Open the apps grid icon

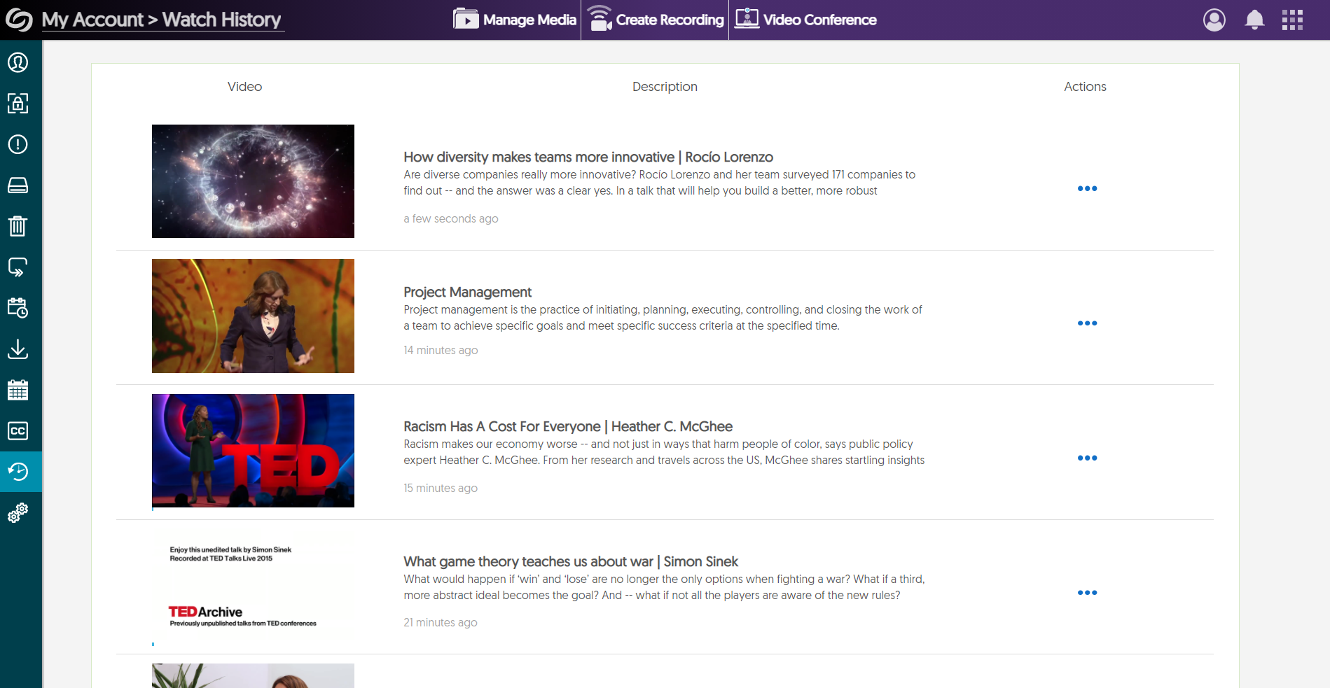point(1292,20)
